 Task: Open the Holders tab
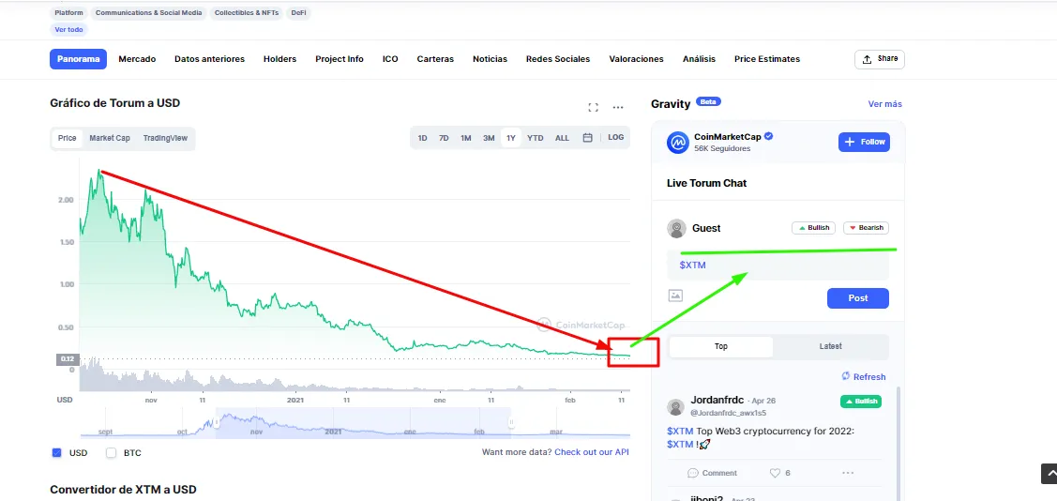[x=279, y=59]
